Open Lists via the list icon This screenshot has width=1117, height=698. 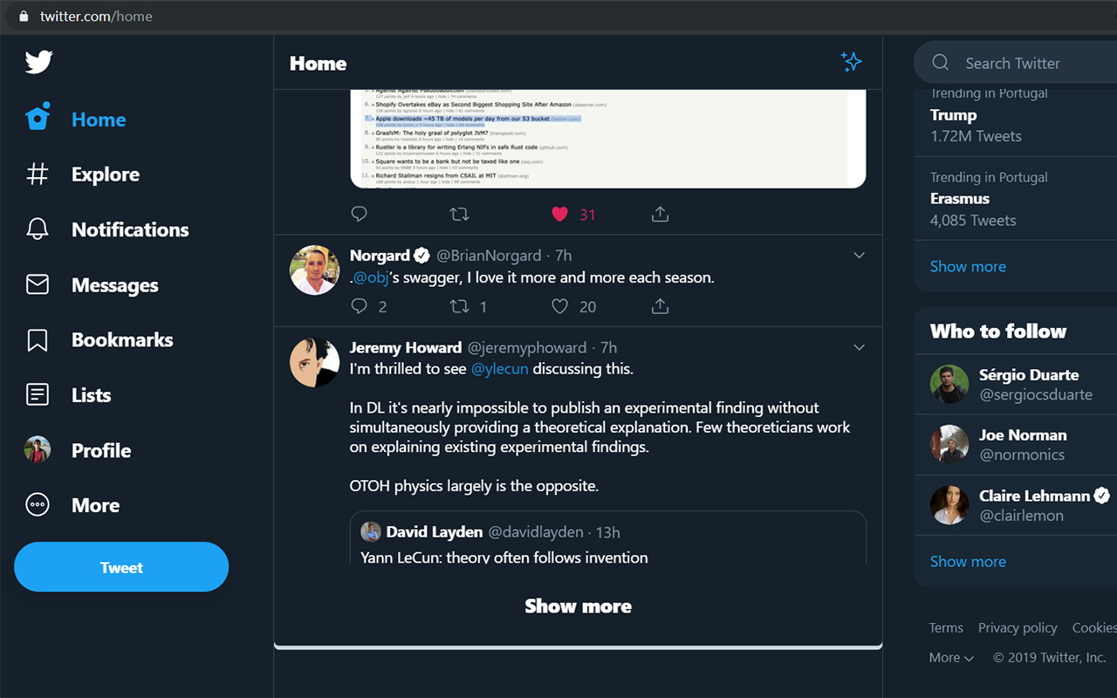pyautogui.click(x=38, y=394)
